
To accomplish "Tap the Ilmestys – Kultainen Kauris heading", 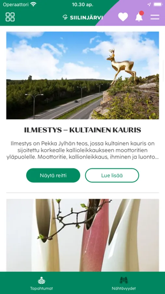I will point(83,130).
